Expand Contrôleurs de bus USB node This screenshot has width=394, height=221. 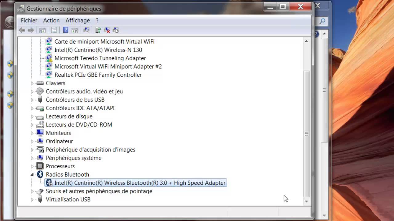(32, 100)
